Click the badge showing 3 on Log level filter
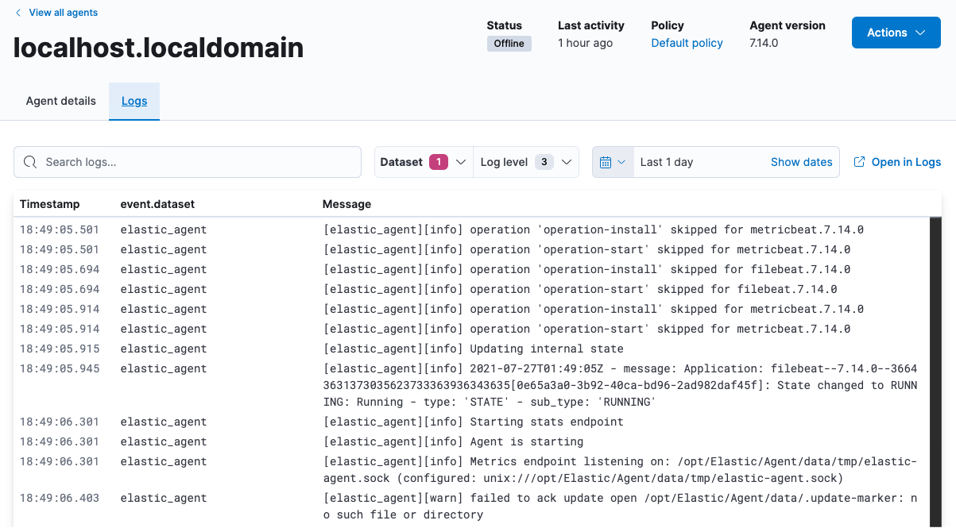The image size is (956, 528). [x=544, y=161]
